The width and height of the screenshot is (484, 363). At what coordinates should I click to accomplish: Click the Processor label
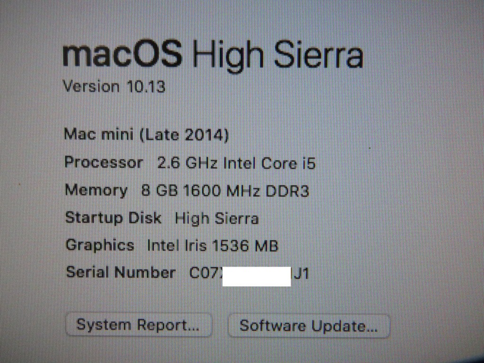[x=104, y=163]
